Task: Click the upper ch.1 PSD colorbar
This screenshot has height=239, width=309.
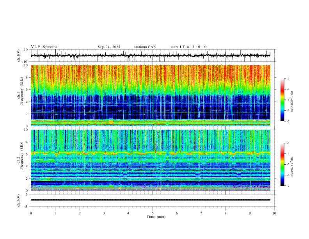Action: tap(282, 100)
